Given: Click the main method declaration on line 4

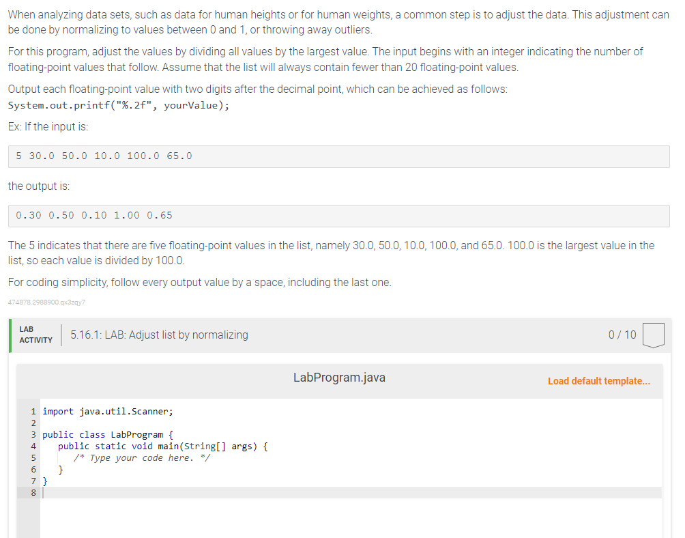Looking at the screenshot, I should pyautogui.click(x=164, y=446).
